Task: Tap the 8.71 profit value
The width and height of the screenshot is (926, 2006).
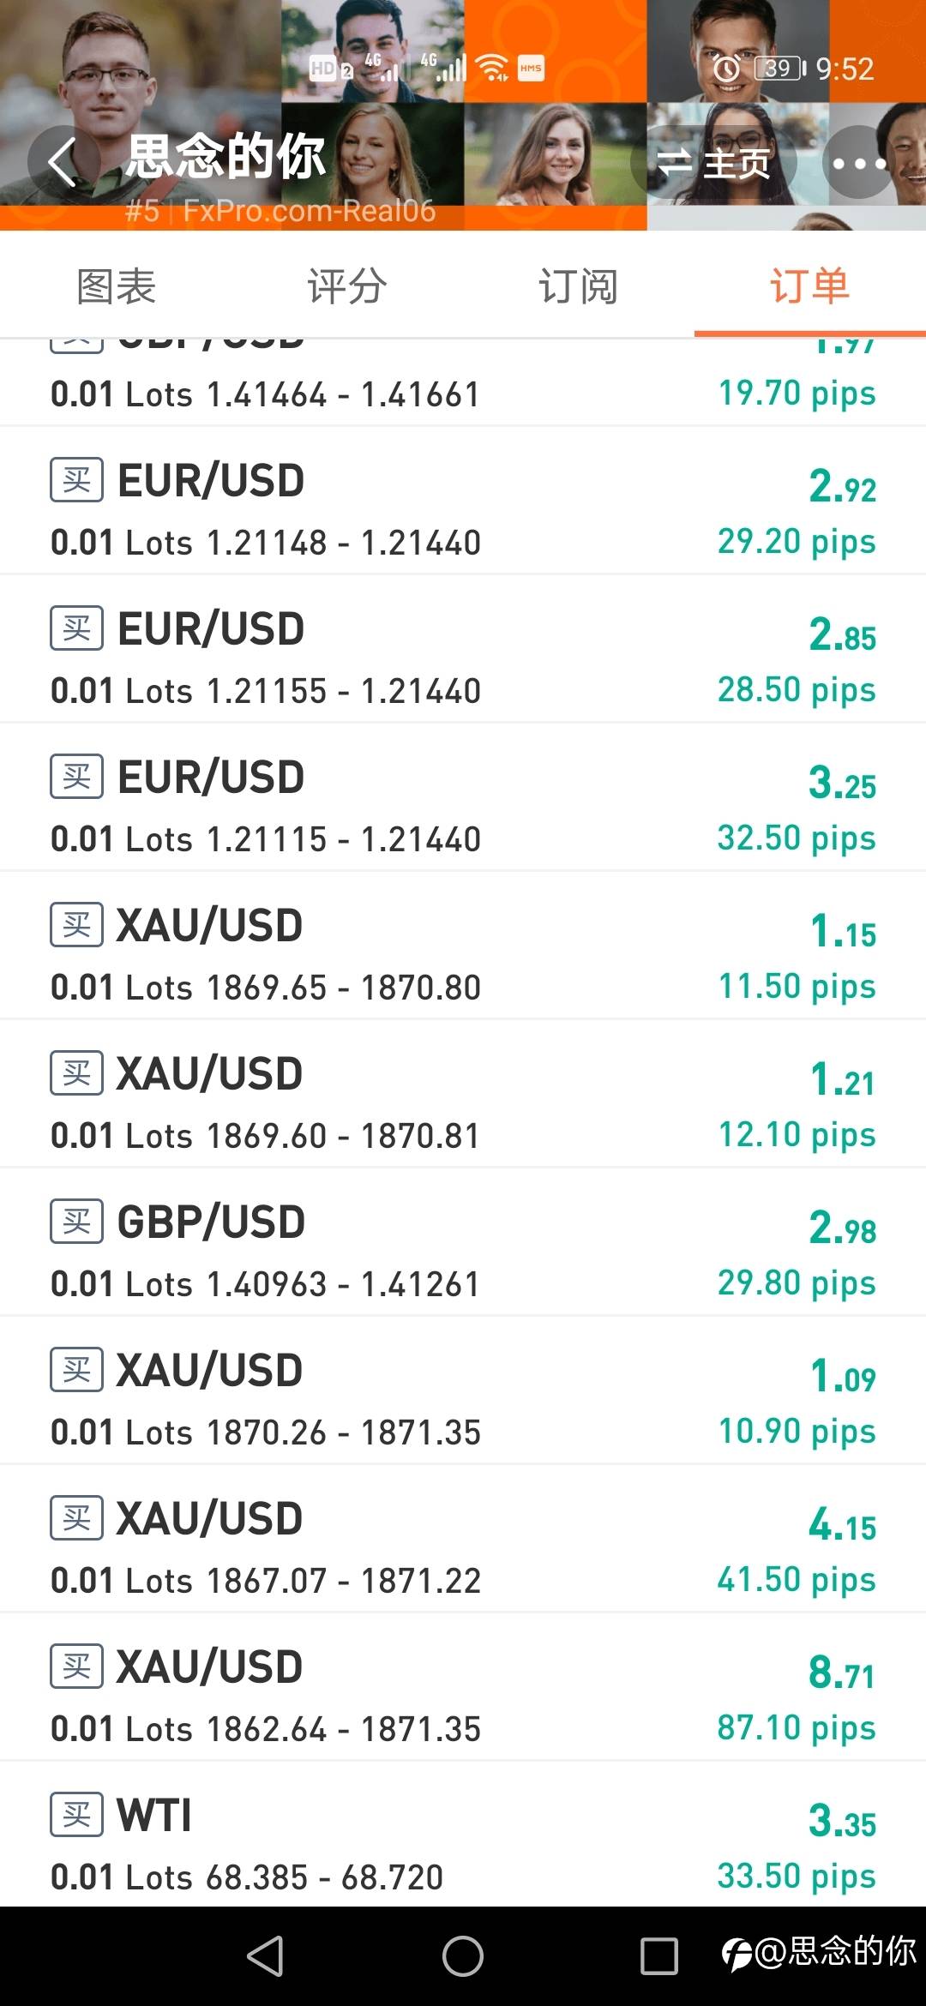Action: click(x=842, y=1673)
